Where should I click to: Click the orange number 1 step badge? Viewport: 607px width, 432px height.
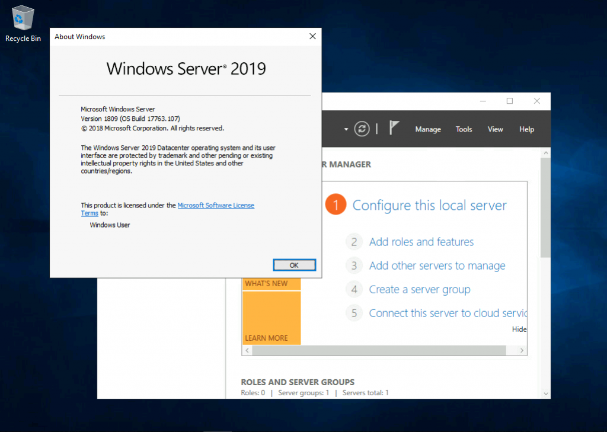pos(334,204)
